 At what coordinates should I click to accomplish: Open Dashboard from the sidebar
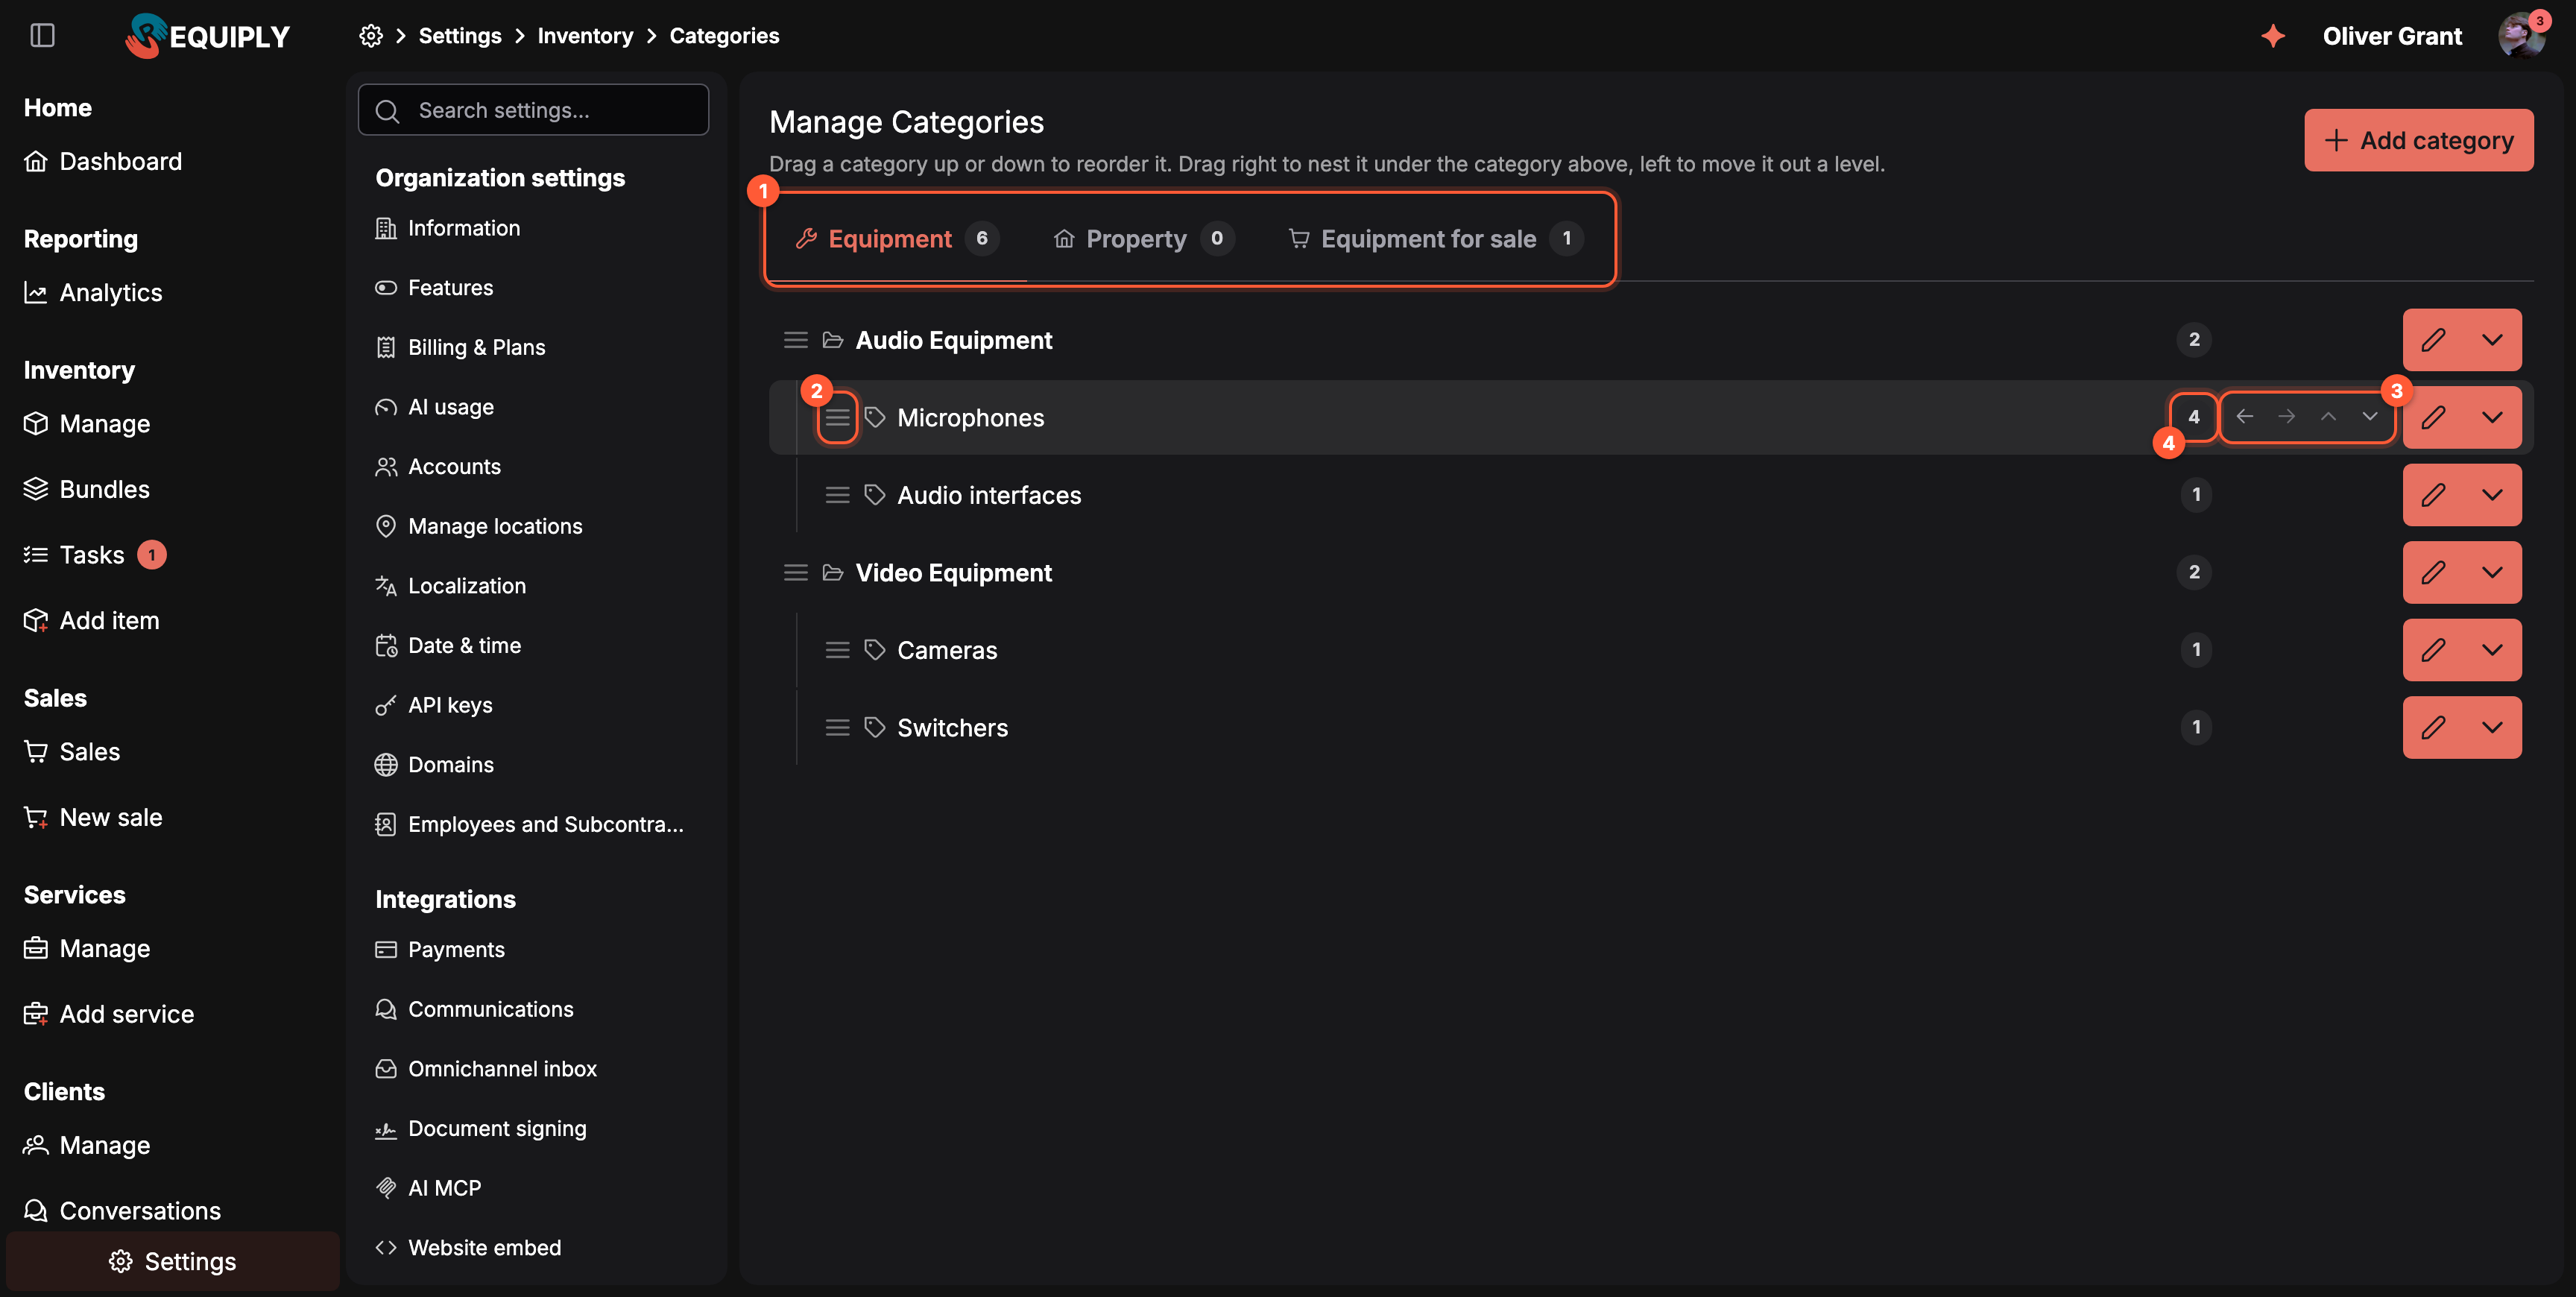coord(103,161)
